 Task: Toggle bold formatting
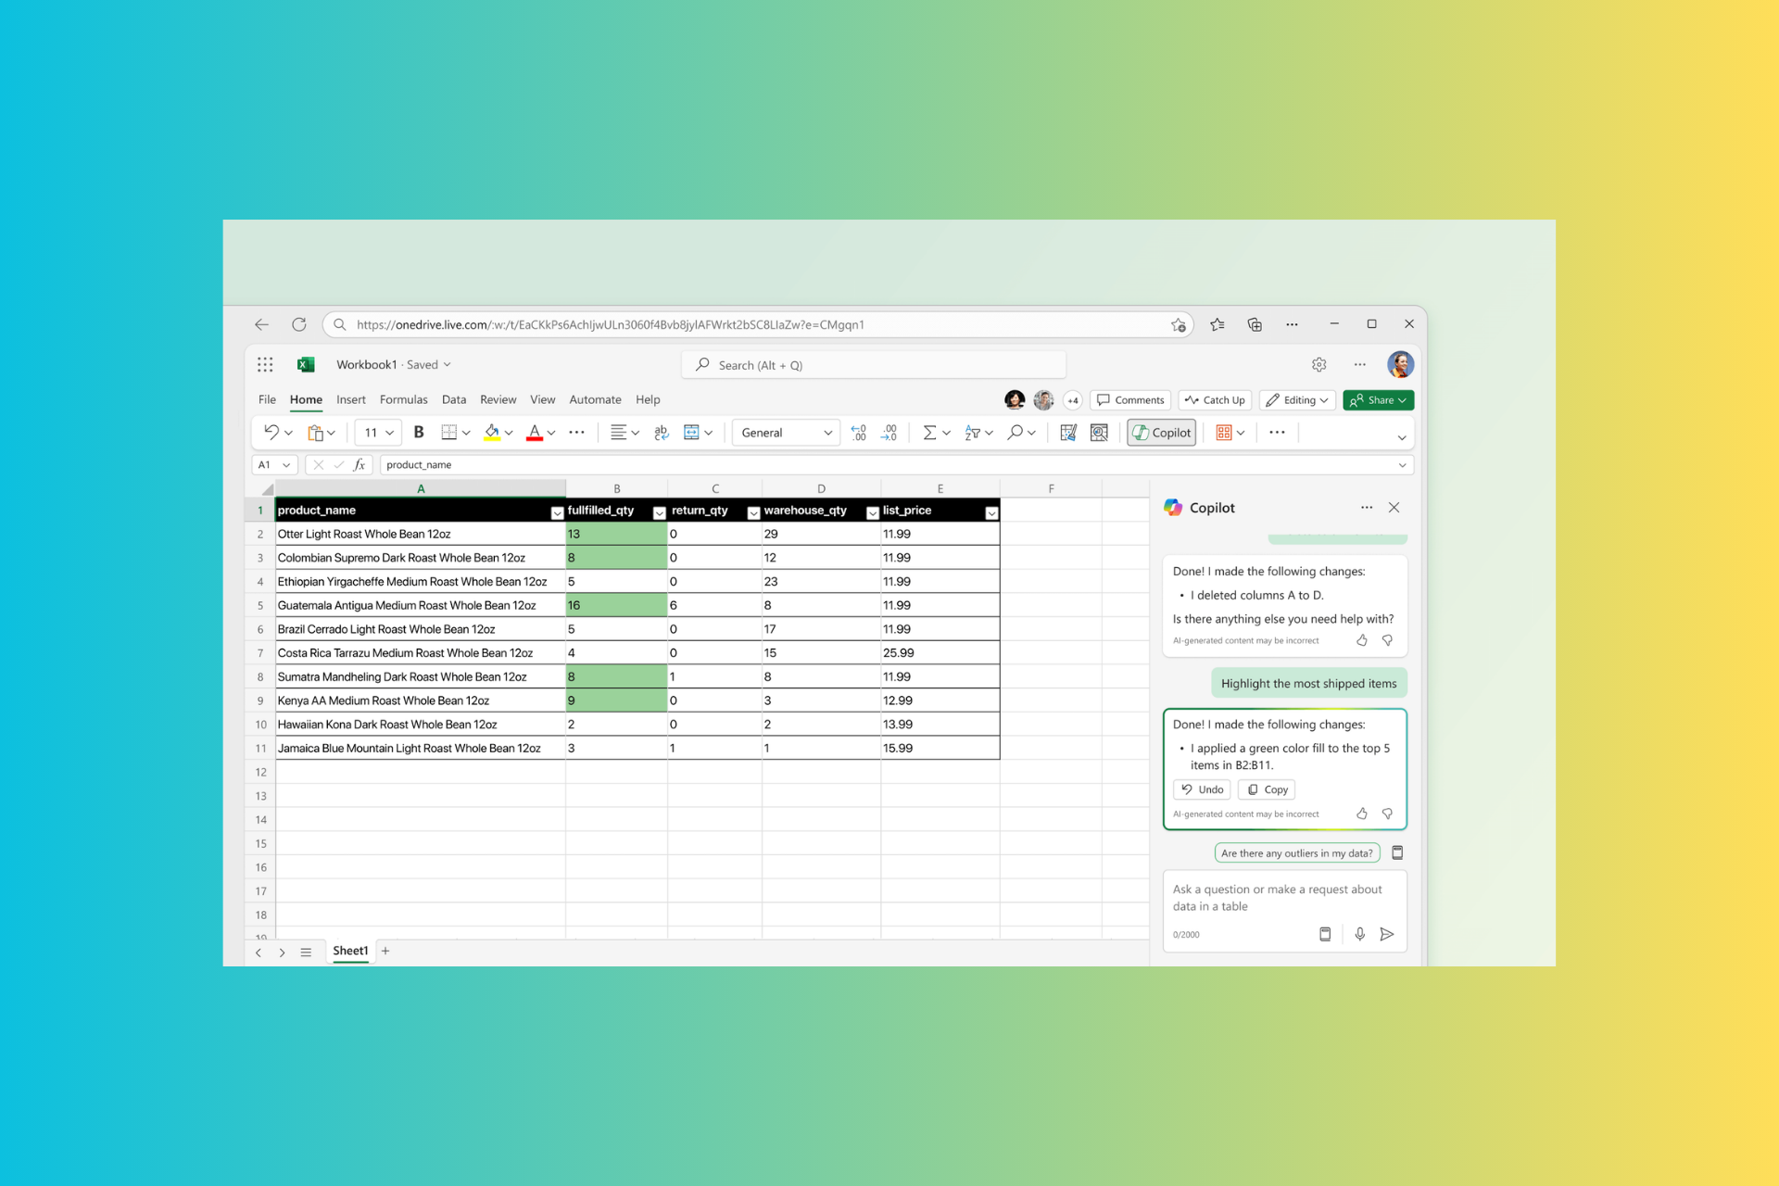(x=419, y=432)
